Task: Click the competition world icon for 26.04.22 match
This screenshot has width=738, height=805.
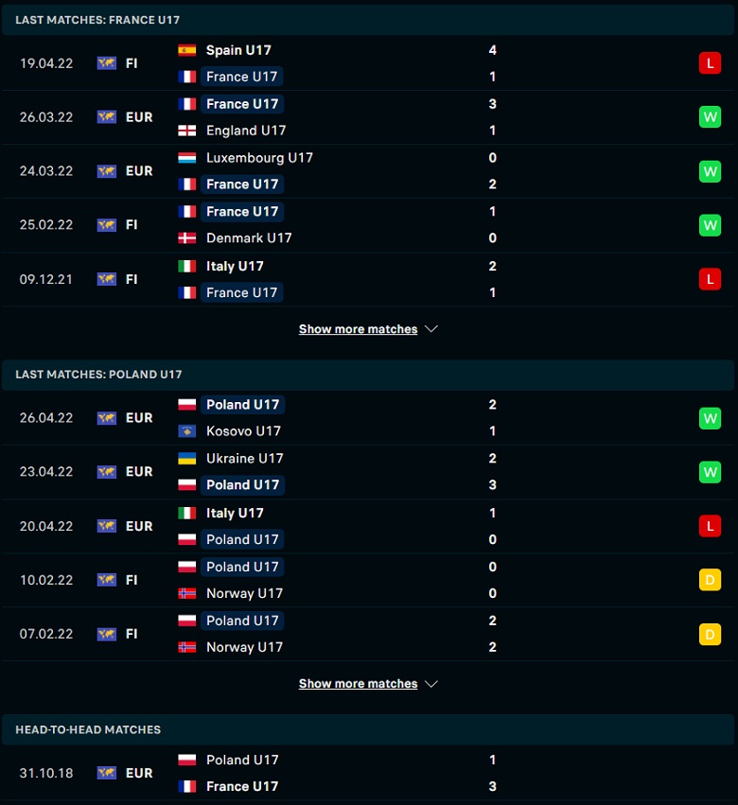Action: coord(107,418)
